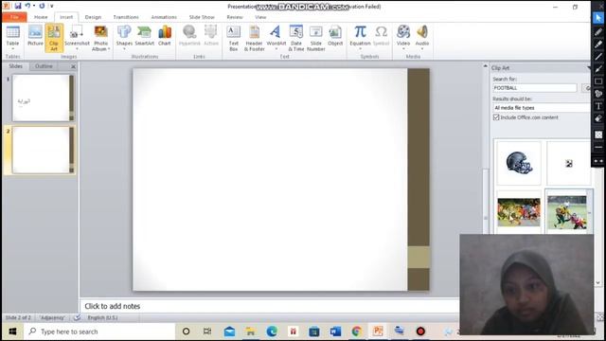606x341 pixels.
Task: Click the Adjacency theme name in status bar
Action: coord(53,317)
